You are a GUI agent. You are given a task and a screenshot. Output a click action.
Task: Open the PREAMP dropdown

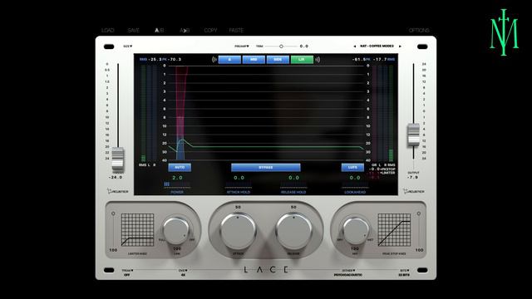click(242, 47)
